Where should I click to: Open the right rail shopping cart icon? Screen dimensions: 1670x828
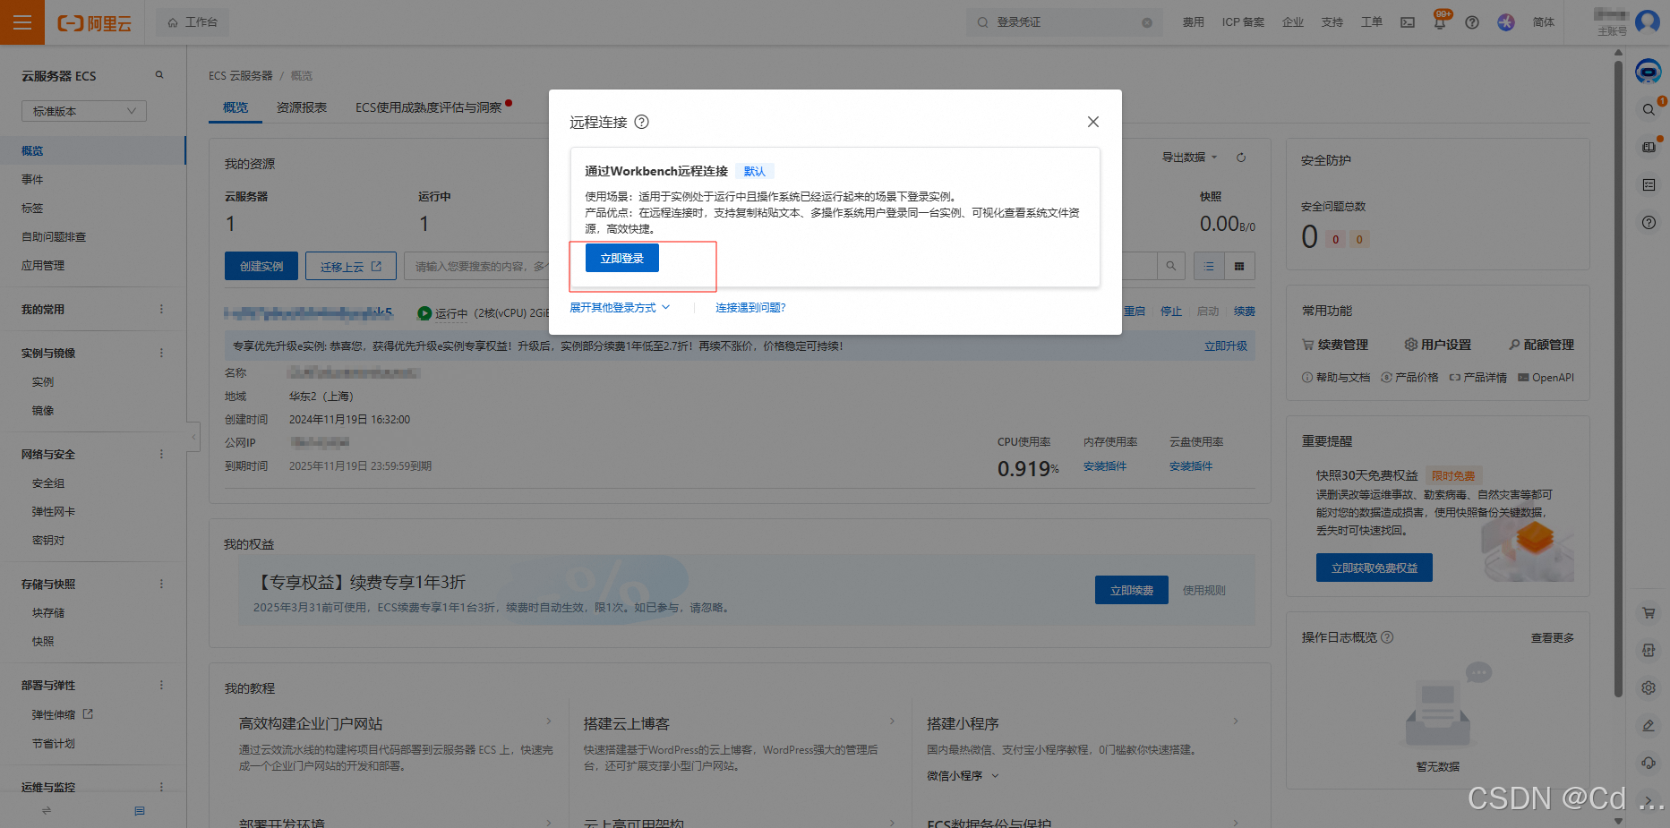(x=1649, y=613)
